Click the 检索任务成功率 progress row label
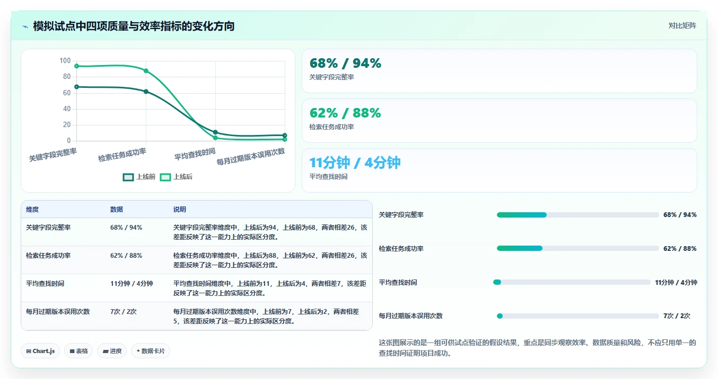This screenshot has height=379, width=718. click(x=401, y=248)
